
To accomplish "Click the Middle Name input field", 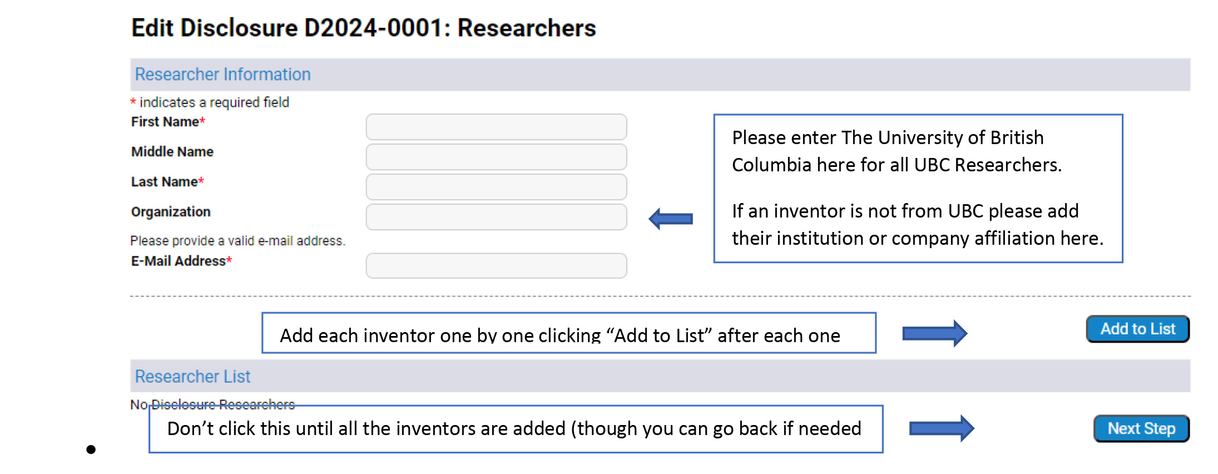I will pos(497,157).
